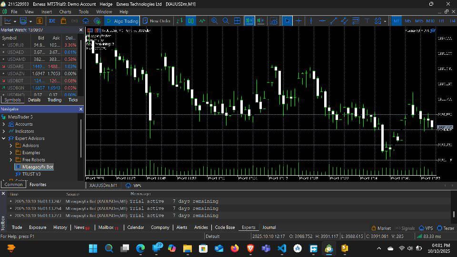The width and height of the screenshot is (457, 257).
Task: Open the tile windows grid icon
Action: (237, 21)
